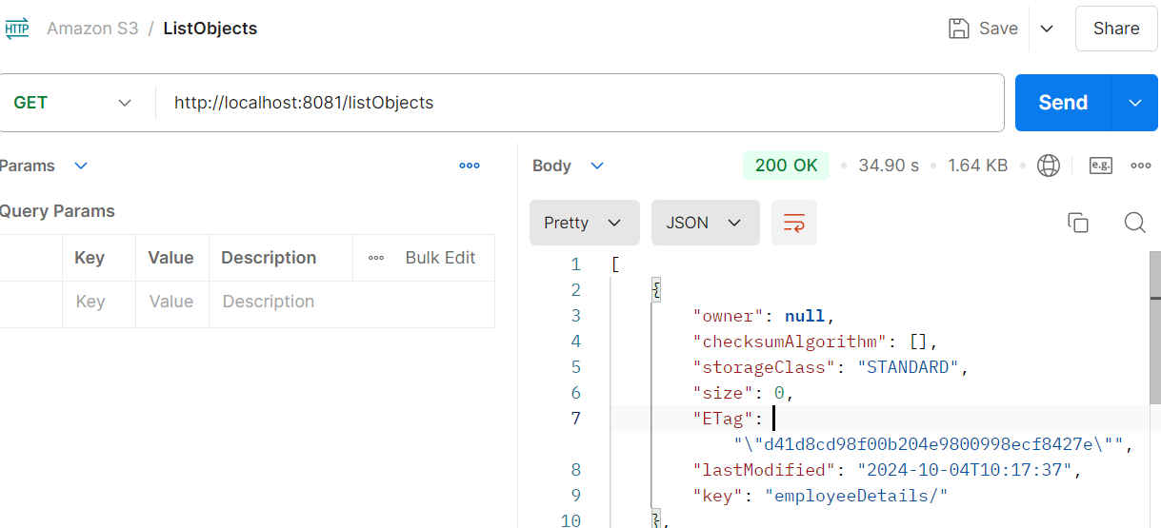Screen dimensions: 1161x528
Task: Open the JSON format dropdown
Action: [x=705, y=223]
